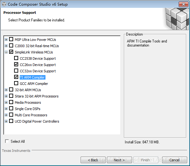Check the C2000 32-bit Real-time MCUs checkbox
Screen dimensions: 190x166
(11, 46)
